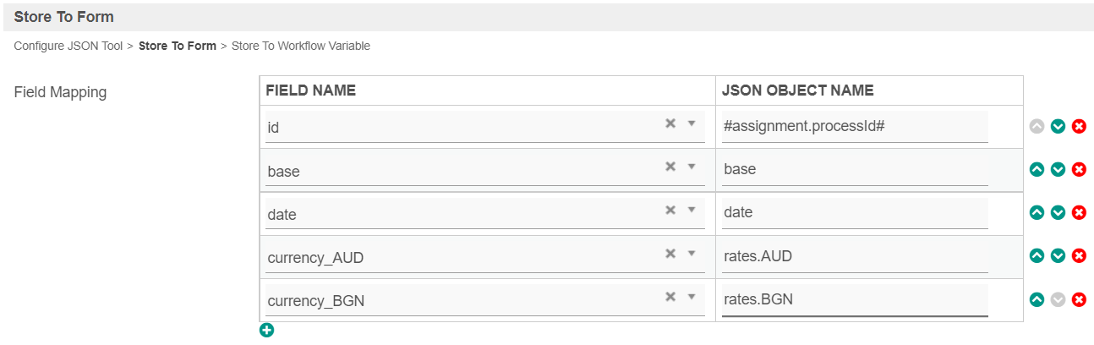This screenshot has width=1094, height=345.
Task: Add a new field mapping row
Action: (267, 331)
